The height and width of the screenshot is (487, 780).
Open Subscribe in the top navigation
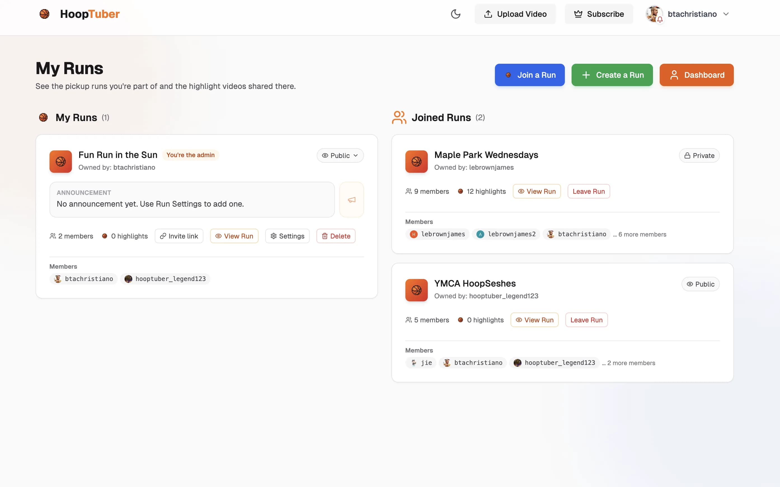pos(598,14)
